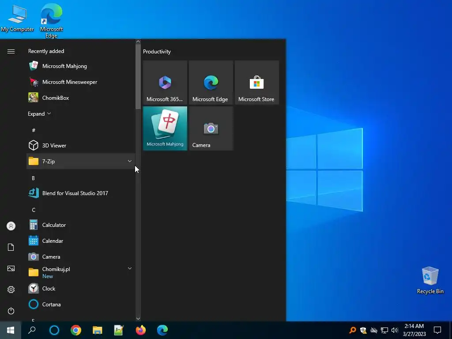The image size is (452, 339).
Task: Open the Pictures shortcut in the Start sidebar
Action: [11, 268]
